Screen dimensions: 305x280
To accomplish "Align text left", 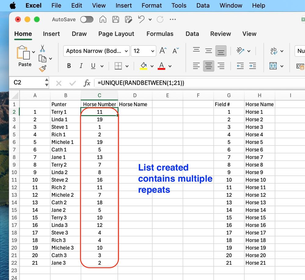I will pos(196,66).
